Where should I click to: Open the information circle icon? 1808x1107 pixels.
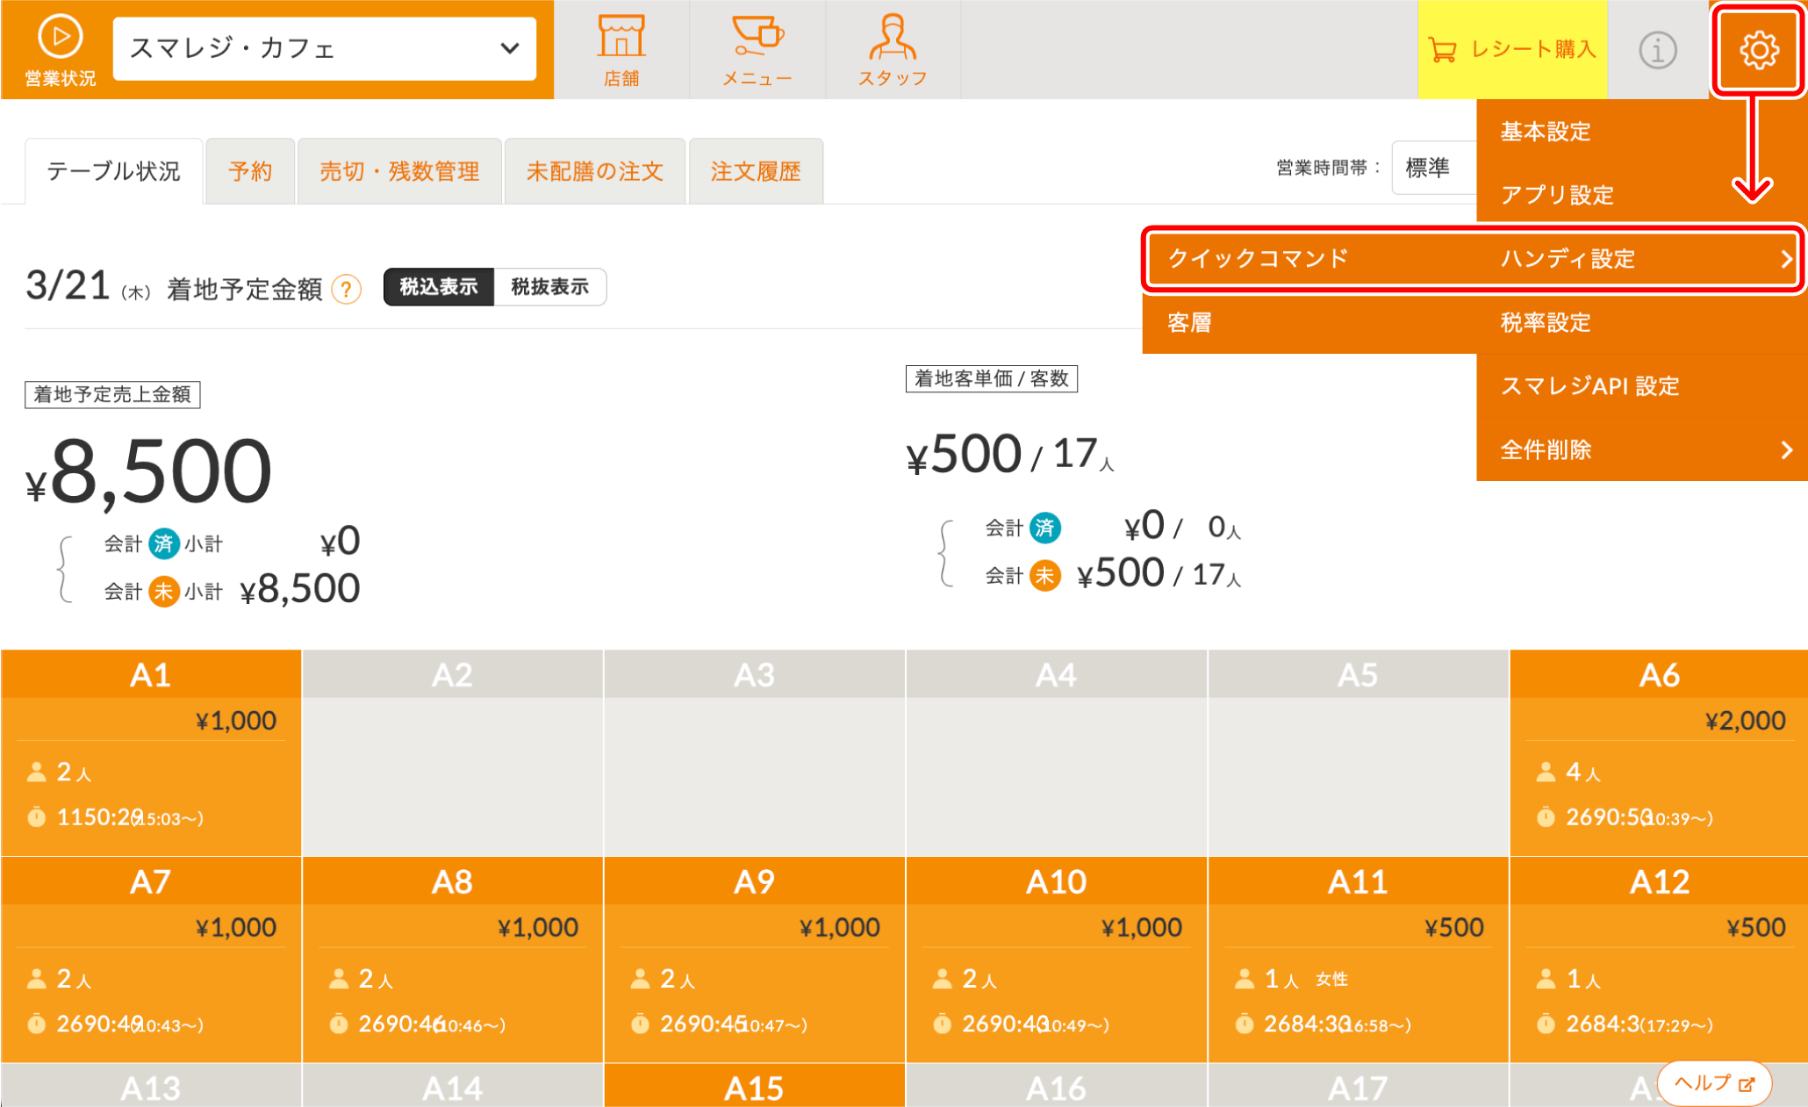tap(1658, 50)
